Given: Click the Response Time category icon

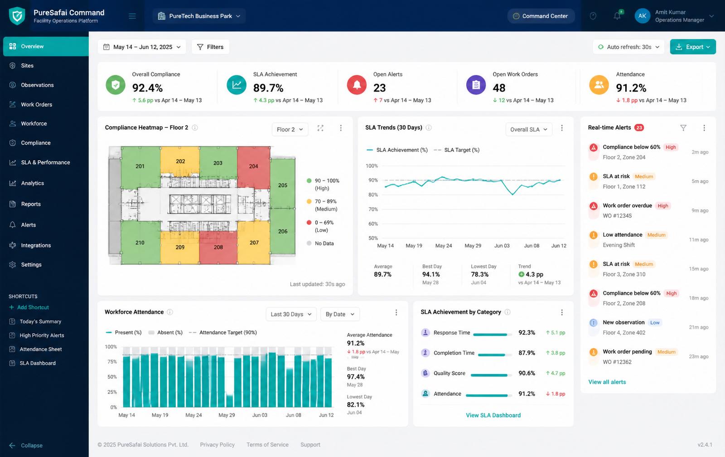Looking at the screenshot, I should [x=425, y=332].
